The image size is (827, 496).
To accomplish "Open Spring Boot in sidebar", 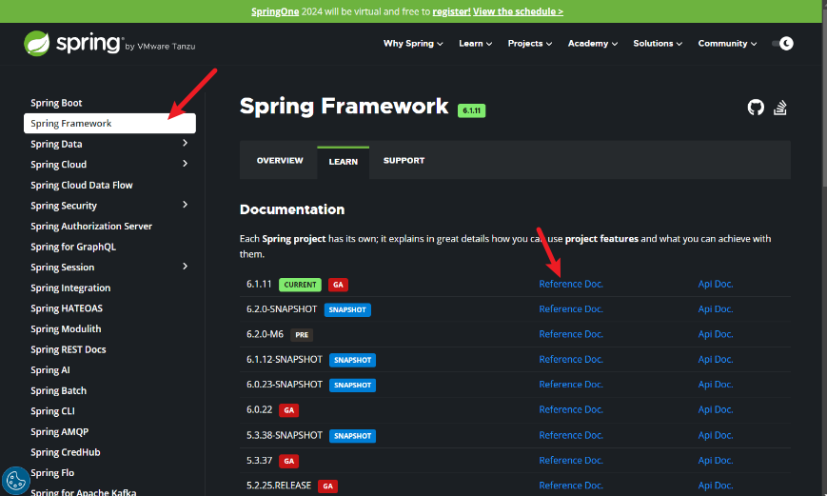I will [56, 103].
